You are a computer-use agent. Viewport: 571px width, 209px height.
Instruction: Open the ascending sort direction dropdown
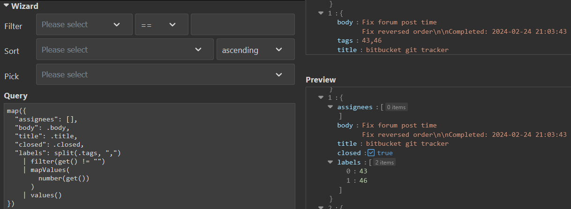pos(255,49)
